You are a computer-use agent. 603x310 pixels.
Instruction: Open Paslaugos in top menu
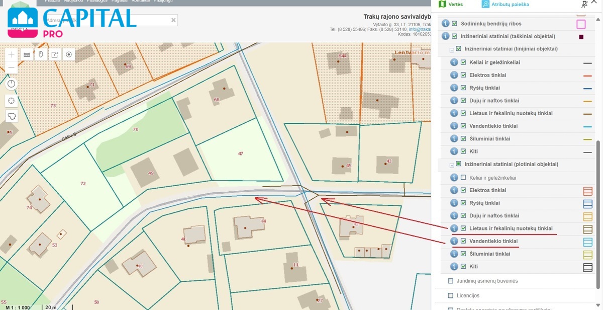tap(97, 2)
